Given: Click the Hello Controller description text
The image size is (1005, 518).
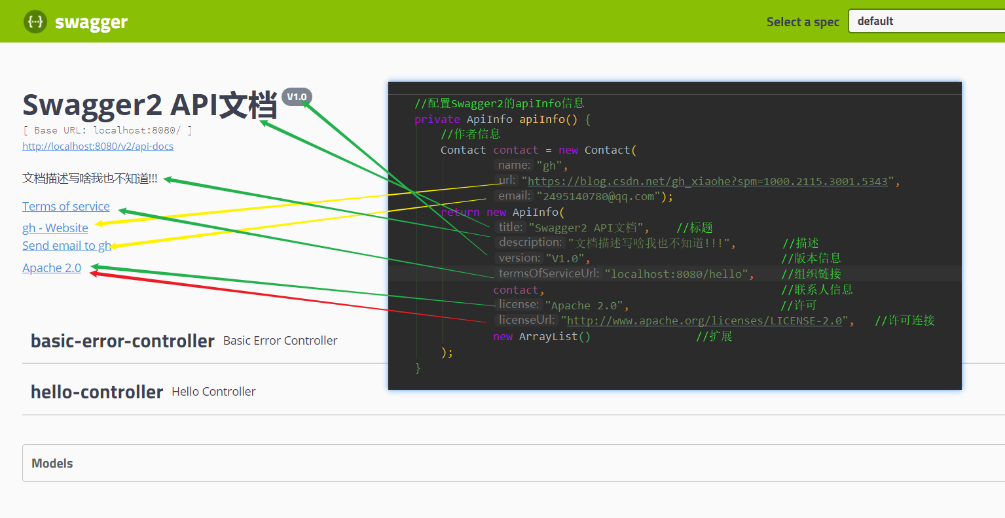Looking at the screenshot, I should (x=213, y=391).
